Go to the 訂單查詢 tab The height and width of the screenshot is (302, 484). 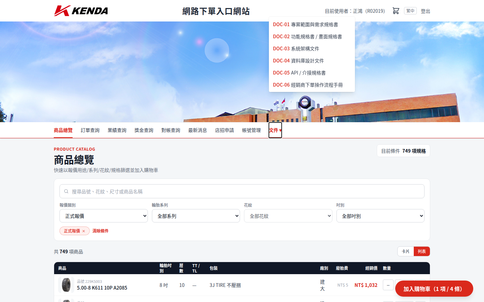click(90, 130)
